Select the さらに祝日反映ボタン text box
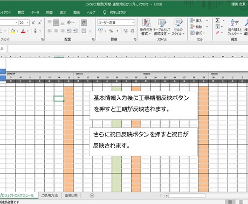 143,142
